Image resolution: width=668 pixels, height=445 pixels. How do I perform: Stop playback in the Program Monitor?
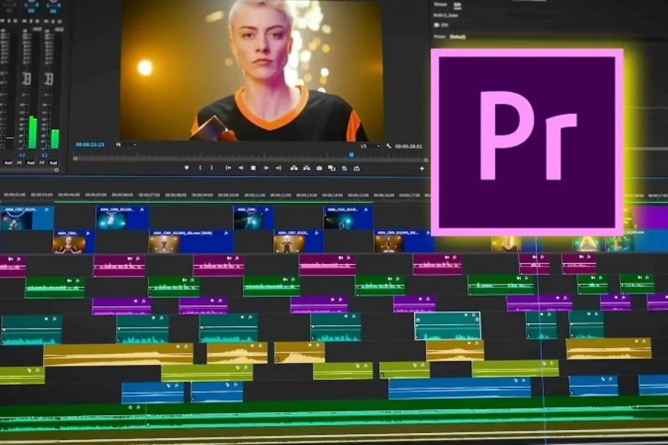[x=253, y=168]
